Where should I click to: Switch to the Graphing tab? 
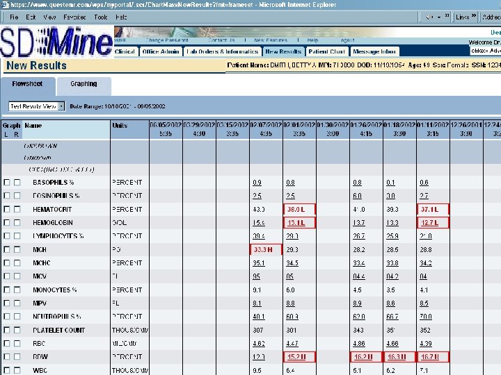(83, 85)
